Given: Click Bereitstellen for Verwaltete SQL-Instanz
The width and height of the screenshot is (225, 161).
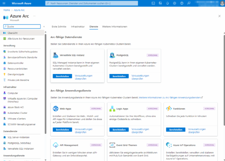Looking at the screenshot, I should pos(62,76).
